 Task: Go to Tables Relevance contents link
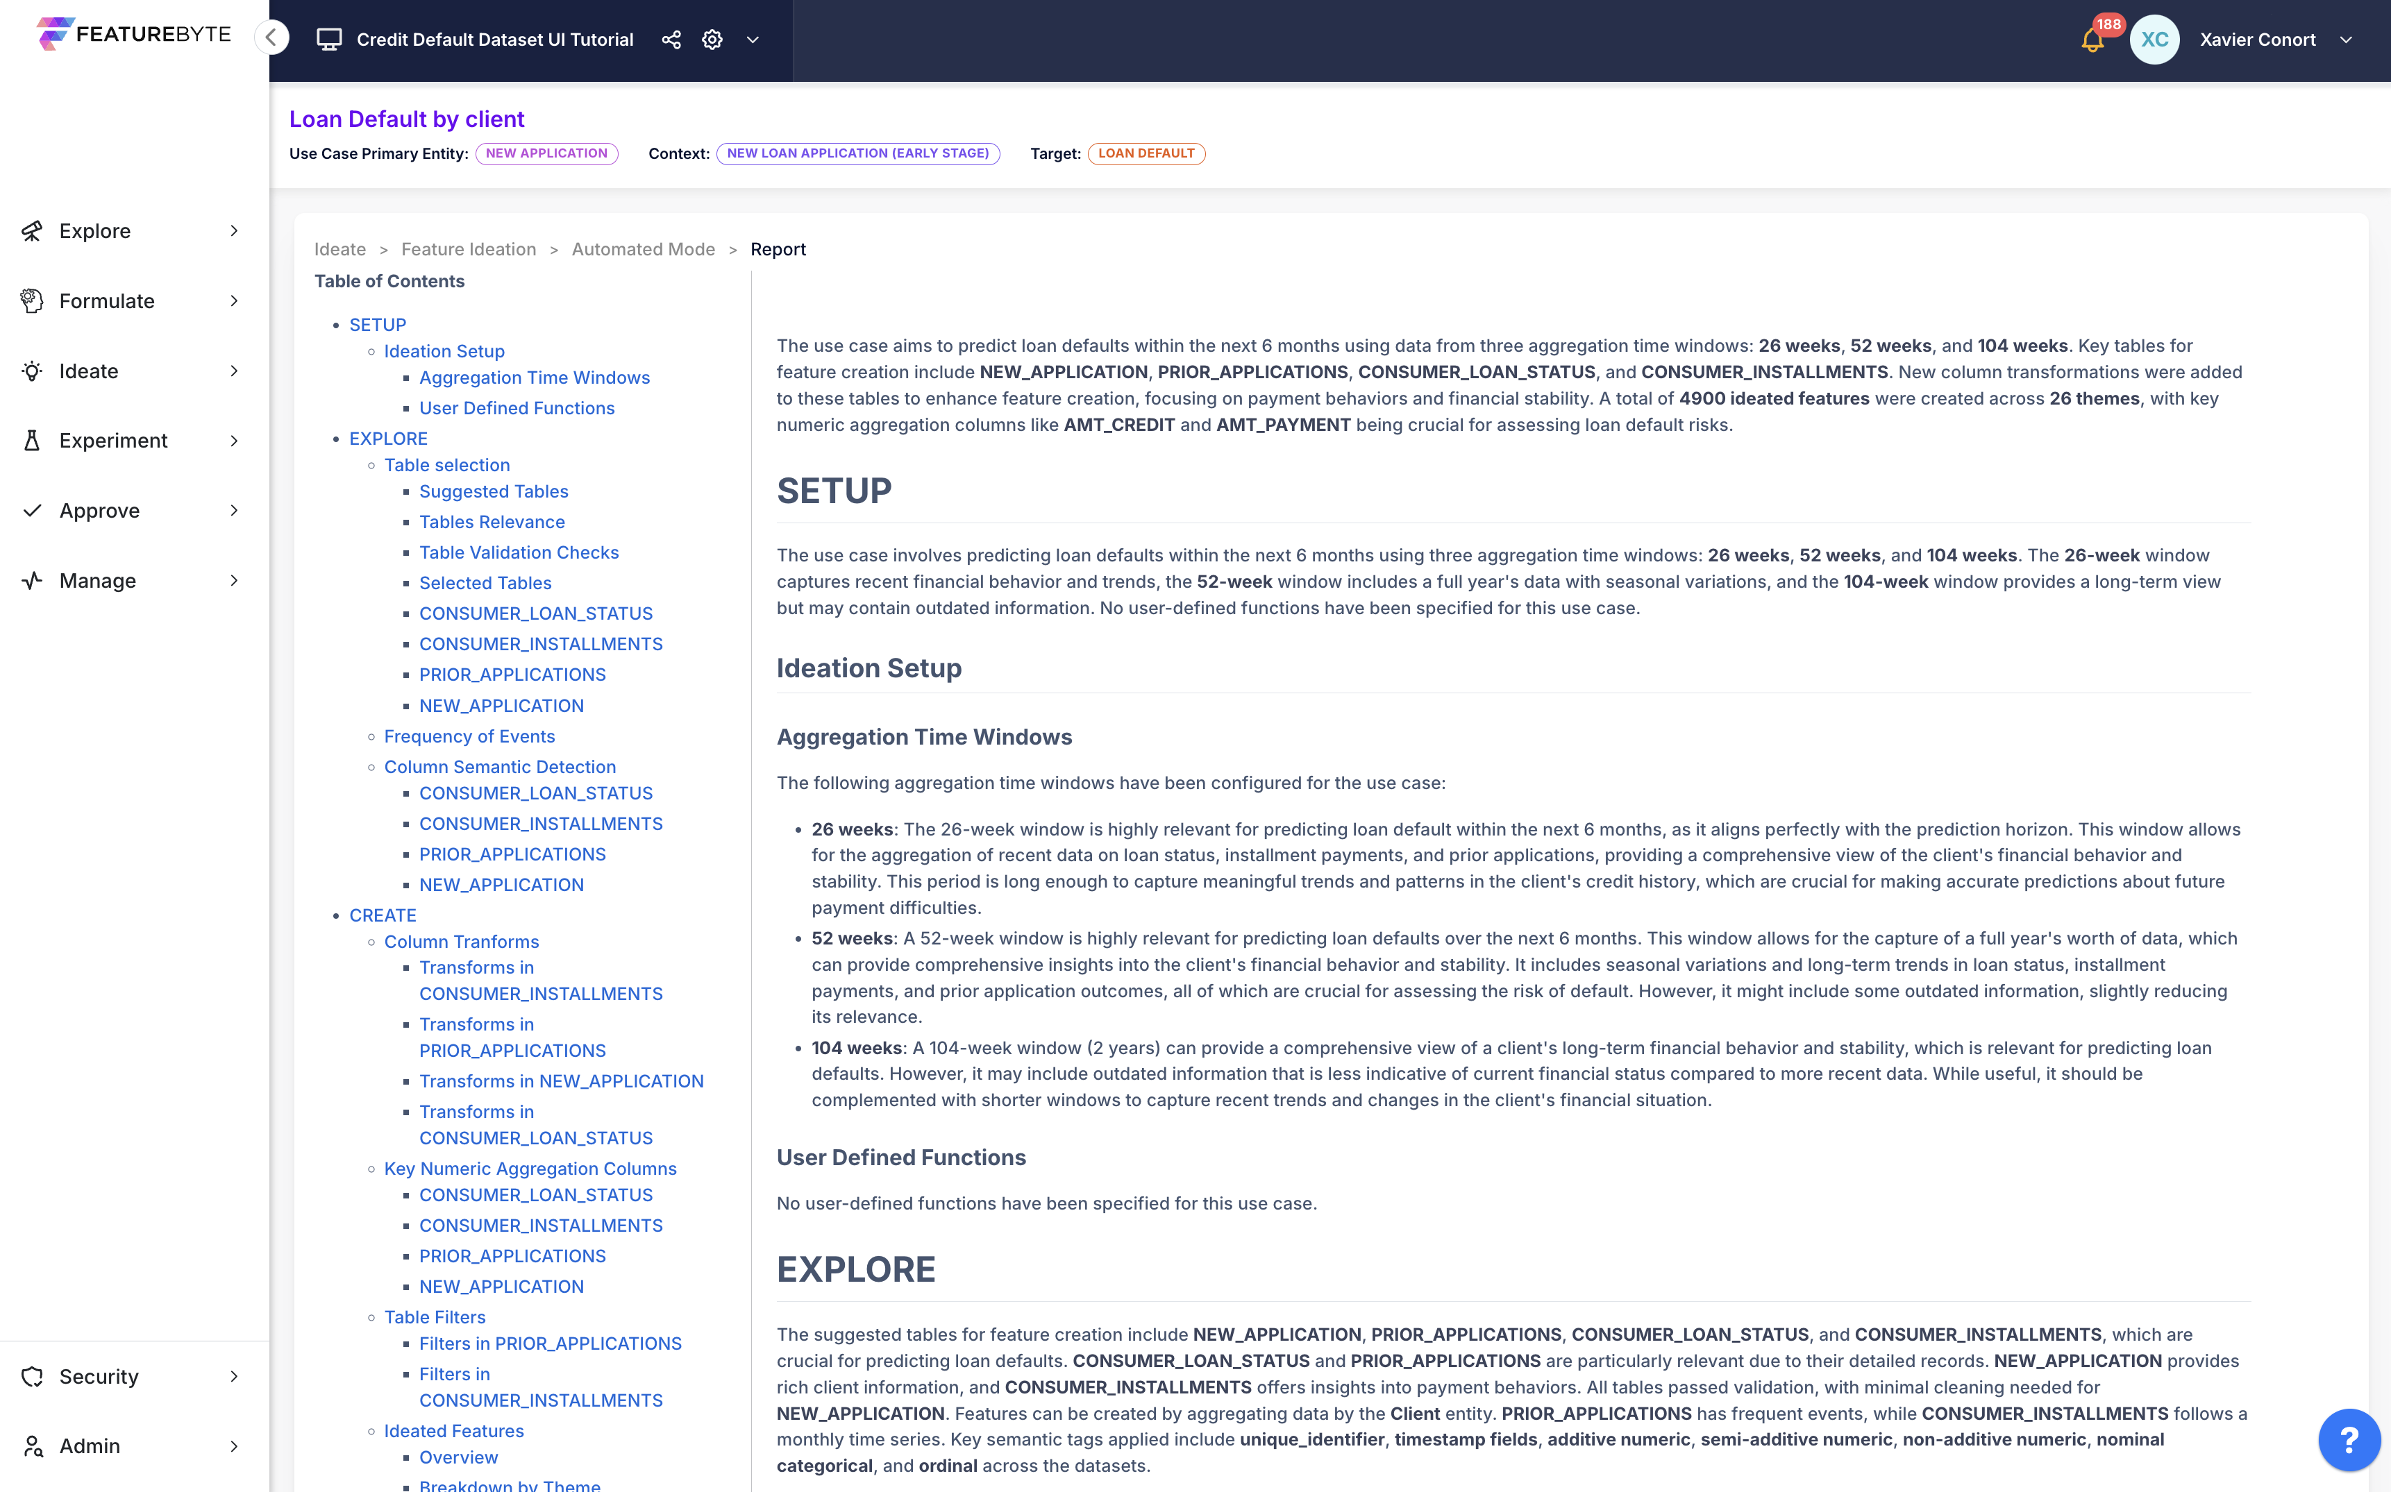point(492,522)
